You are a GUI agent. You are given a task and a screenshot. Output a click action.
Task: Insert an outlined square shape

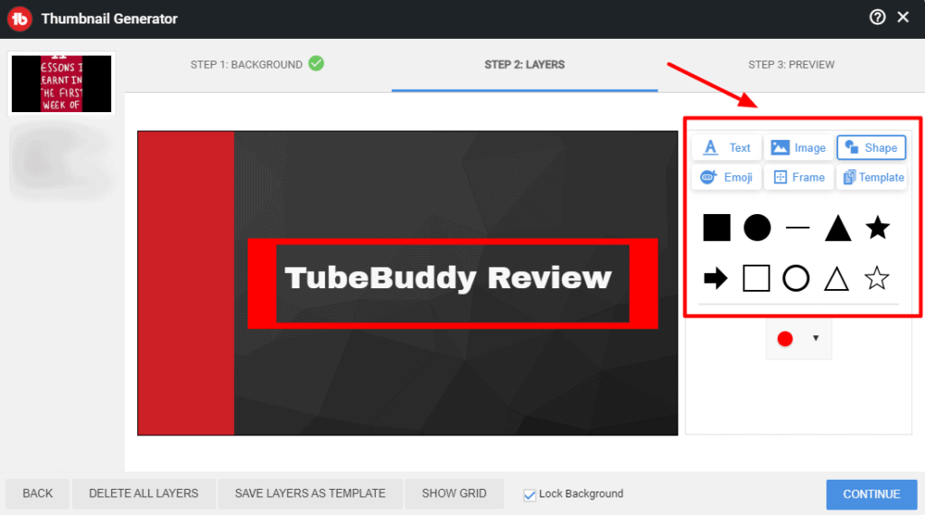click(756, 278)
